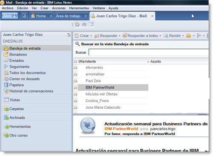Screen dimensions: 213x156
Task: Select the IBM PartnerWorld message
Action: (x=113, y=87)
